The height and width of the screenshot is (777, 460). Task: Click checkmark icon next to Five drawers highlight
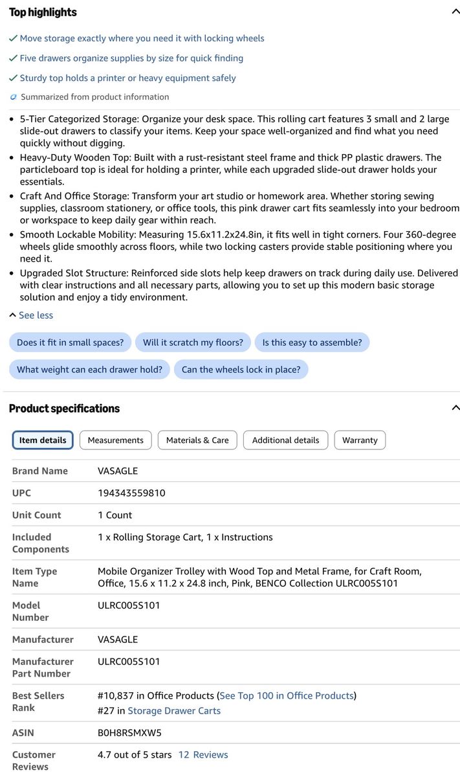pos(13,58)
